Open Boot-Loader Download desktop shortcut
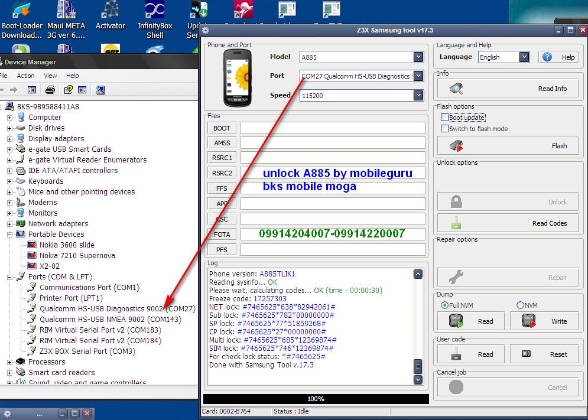 pos(22,19)
